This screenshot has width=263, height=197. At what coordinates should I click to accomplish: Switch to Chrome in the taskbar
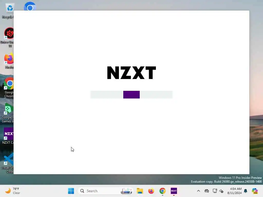pyautogui.click(x=162, y=191)
